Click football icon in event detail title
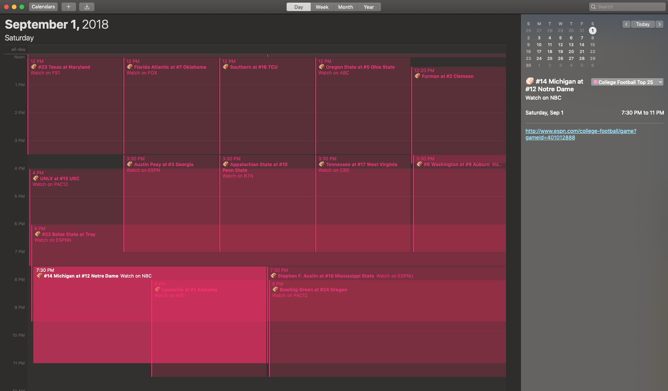Screen dimensions: 668x391 (530, 81)
